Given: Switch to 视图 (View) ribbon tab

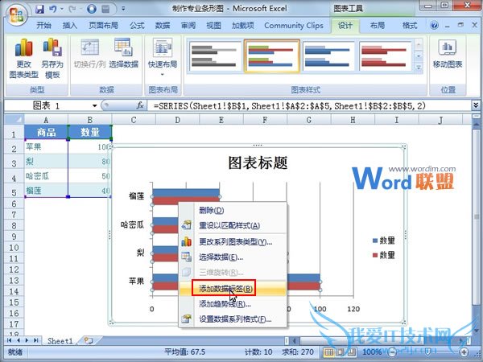Looking at the screenshot, I should [x=213, y=25].
